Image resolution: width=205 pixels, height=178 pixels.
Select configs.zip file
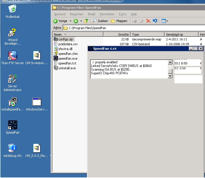(64, 39)
